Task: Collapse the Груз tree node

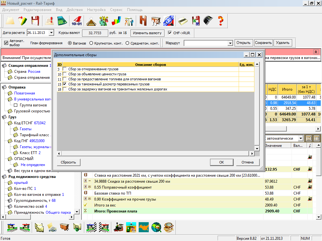Action: pos(4,117)
